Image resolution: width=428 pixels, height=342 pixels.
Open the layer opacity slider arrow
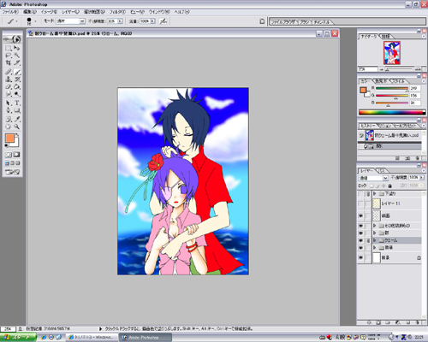[421, 178]
